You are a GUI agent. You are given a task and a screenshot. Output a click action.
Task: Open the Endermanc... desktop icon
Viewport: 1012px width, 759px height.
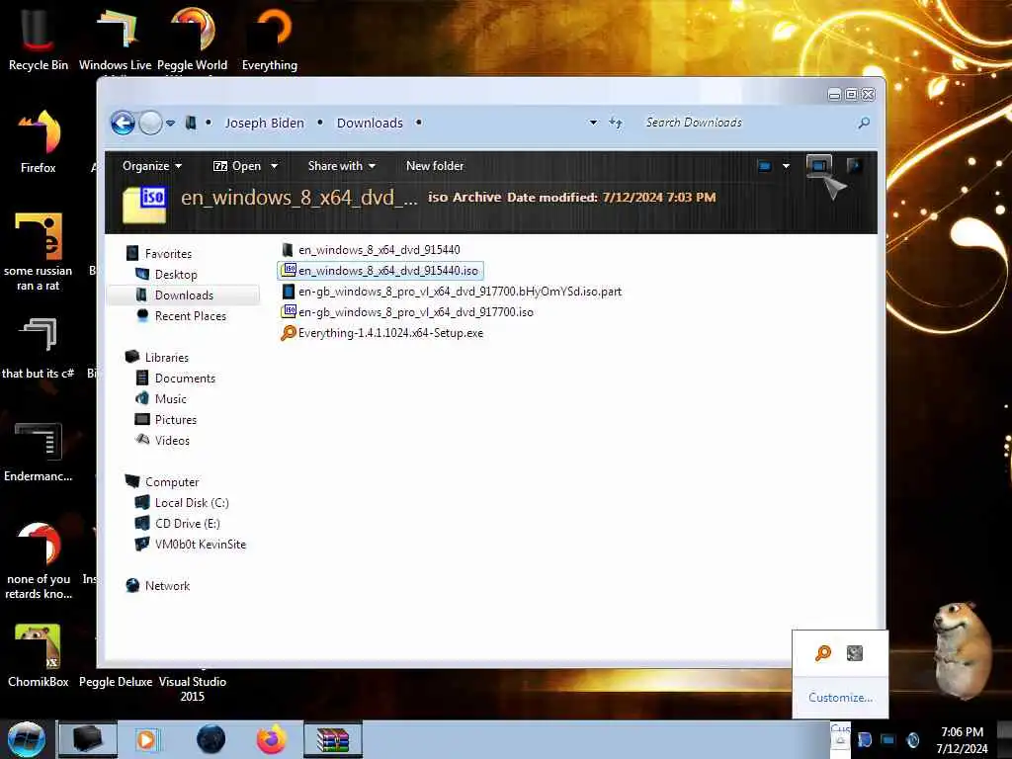coord(39,451)
